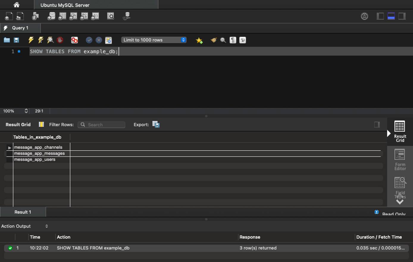This screenshot has height=262, width=413.
Task: Open the Form Editor view
Action: click(x=400, y=160)
